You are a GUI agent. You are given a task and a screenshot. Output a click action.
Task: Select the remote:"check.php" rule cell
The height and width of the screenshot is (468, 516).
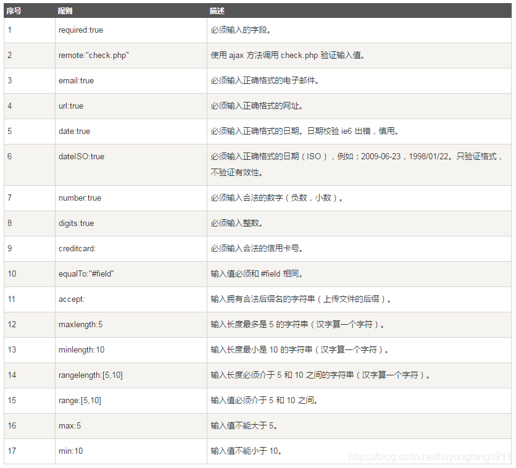[x=131, y=56]
